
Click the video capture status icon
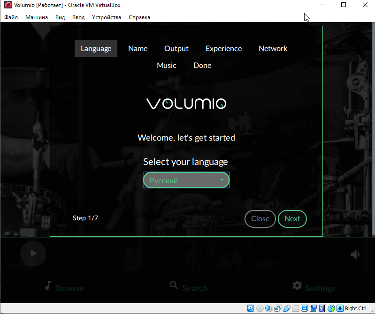[313, 308]
